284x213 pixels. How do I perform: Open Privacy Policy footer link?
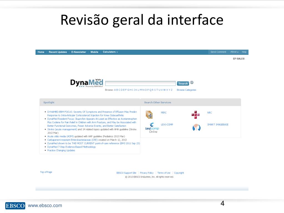(x=147, y=173)
